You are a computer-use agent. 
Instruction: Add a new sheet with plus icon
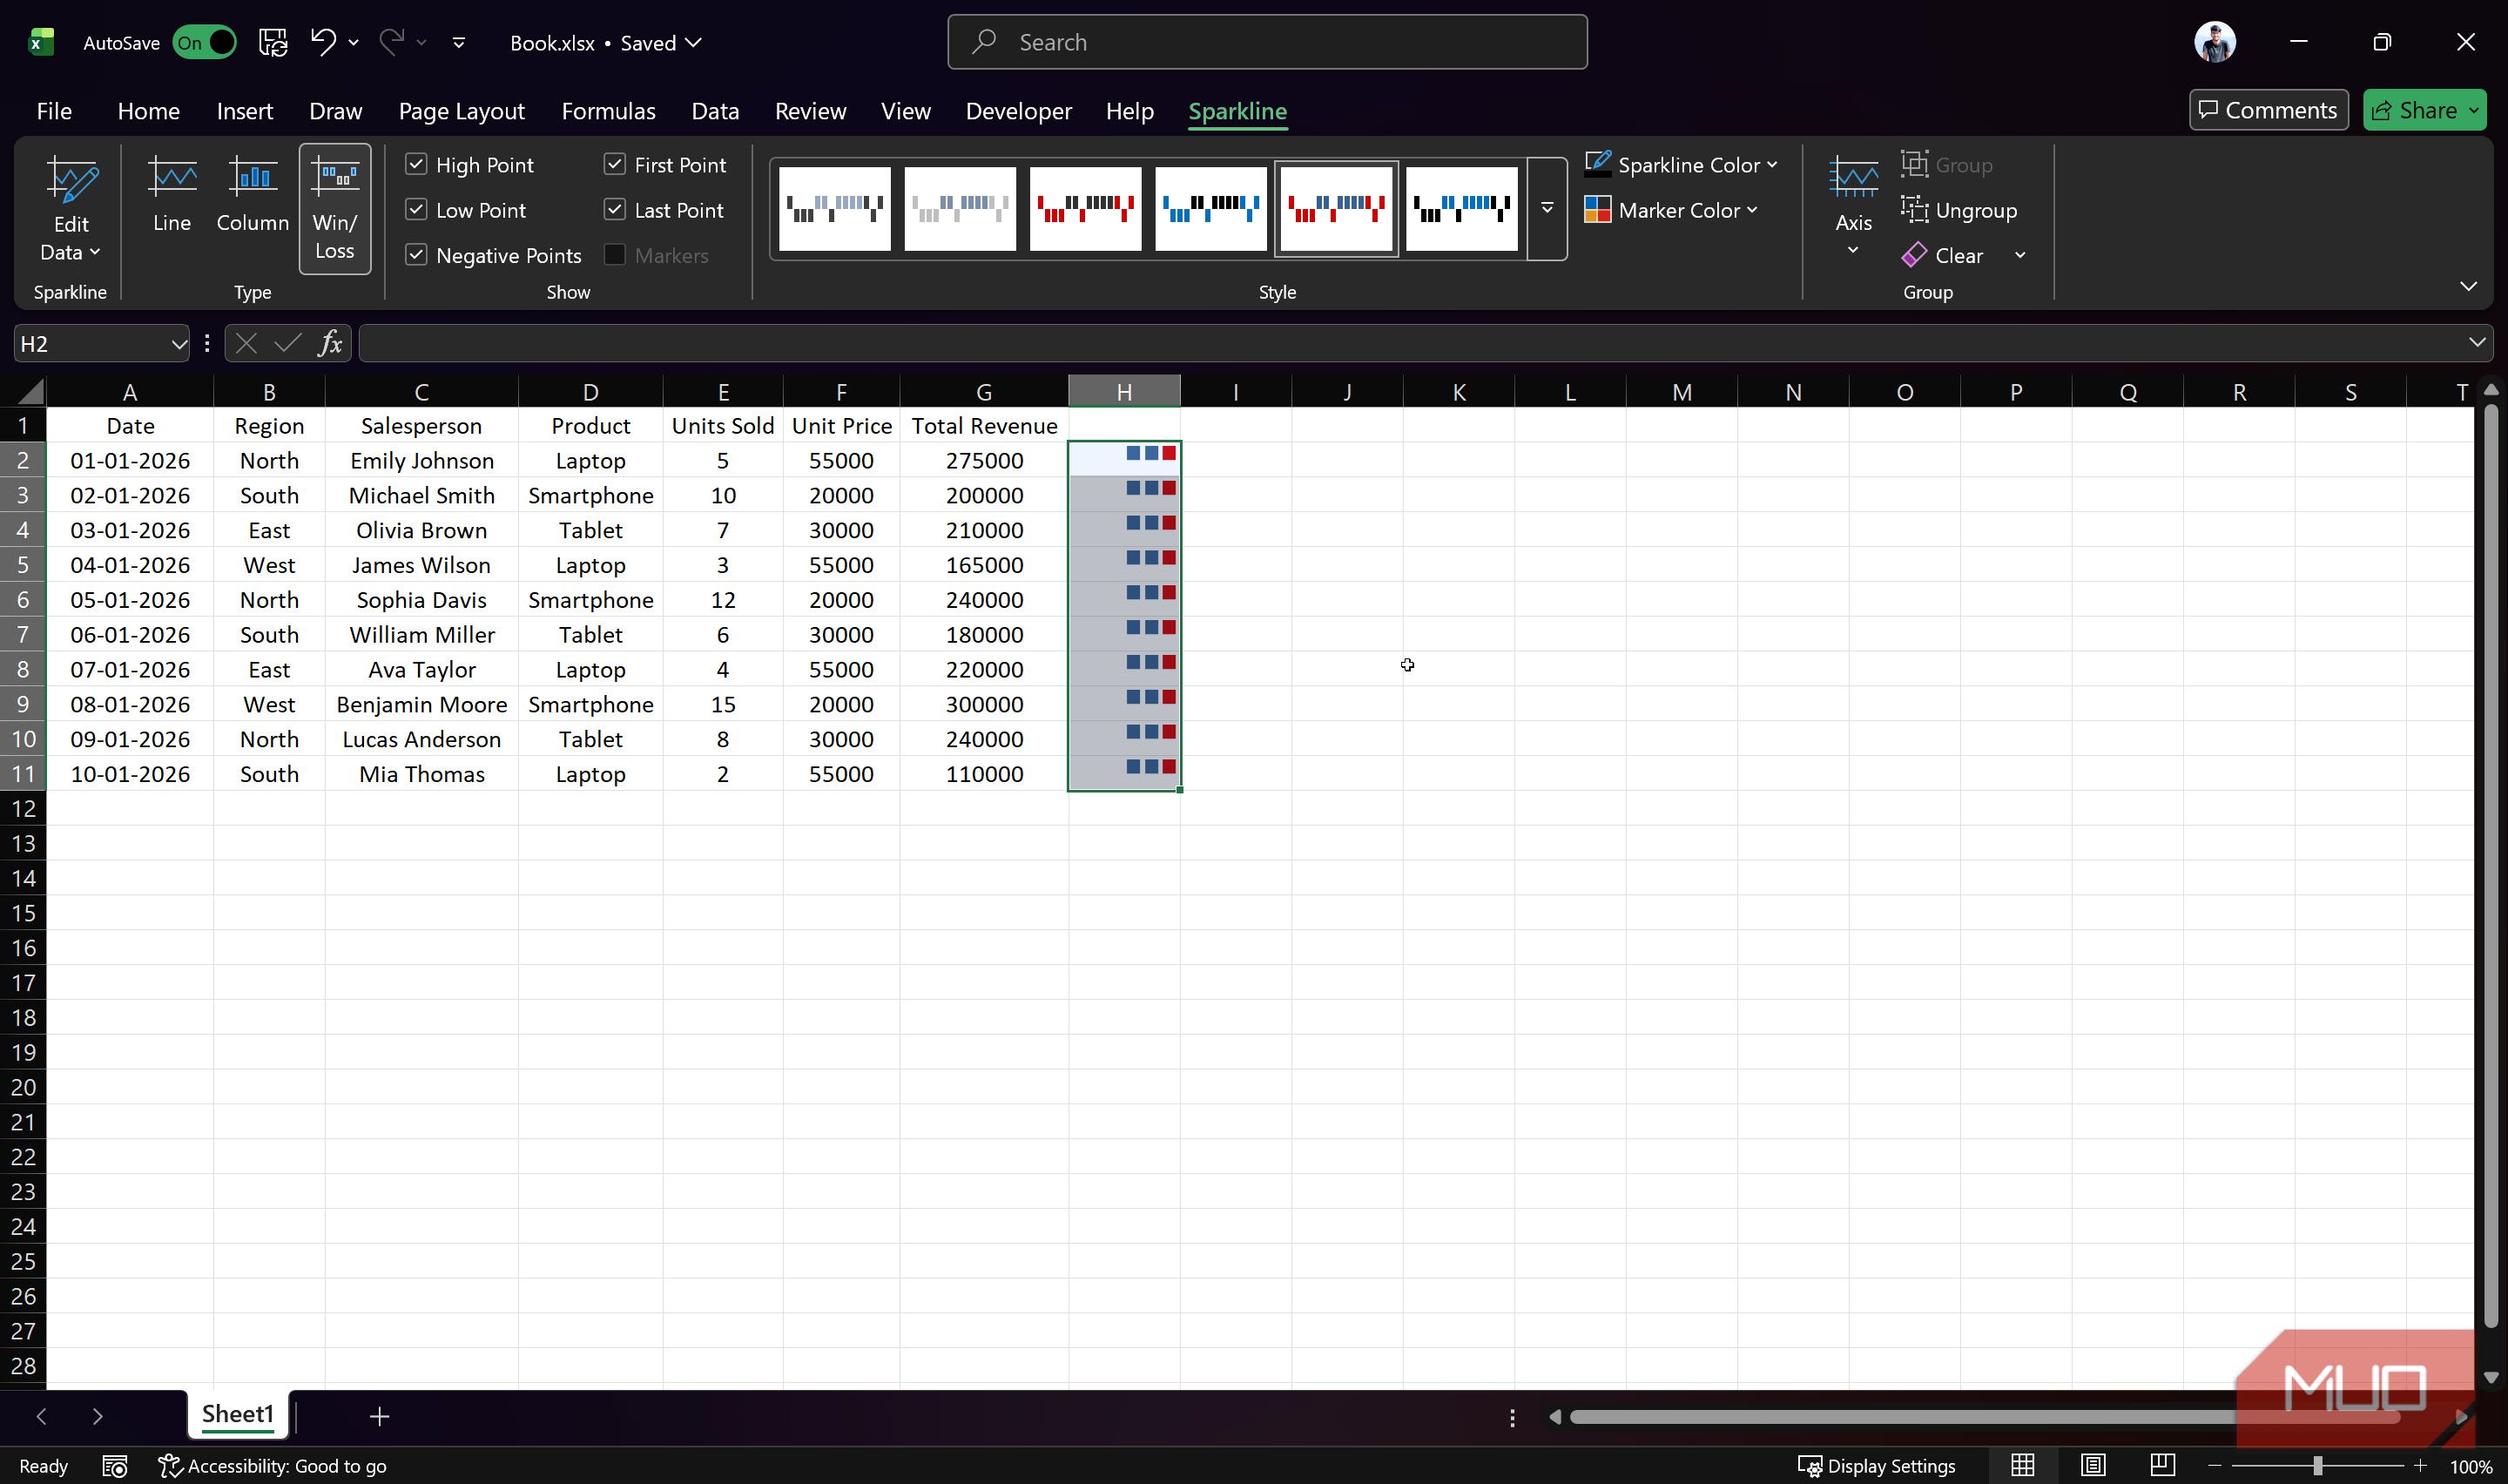[379, 1416]
